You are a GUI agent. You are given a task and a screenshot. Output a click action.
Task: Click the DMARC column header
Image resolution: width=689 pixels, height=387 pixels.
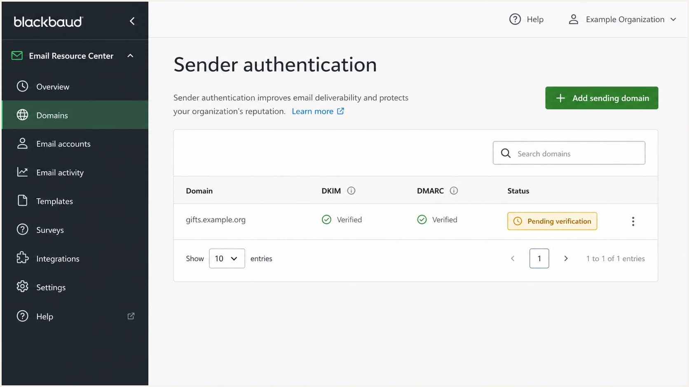click(x=430, y=191)
